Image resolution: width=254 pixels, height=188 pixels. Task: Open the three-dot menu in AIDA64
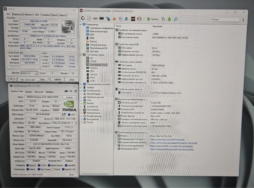coord(243,20)
